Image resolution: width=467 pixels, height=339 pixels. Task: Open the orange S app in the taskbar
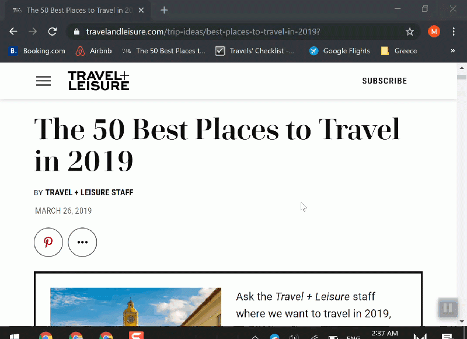(x=136, y=335)
